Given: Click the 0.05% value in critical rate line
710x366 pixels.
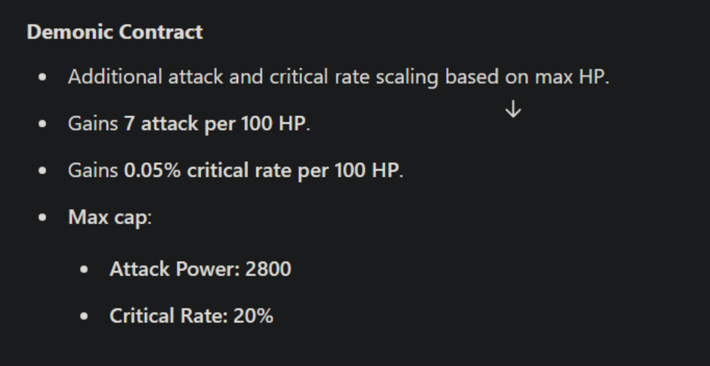Looking at the screenshot, I should pyautogui.click(x=152, y=171).
